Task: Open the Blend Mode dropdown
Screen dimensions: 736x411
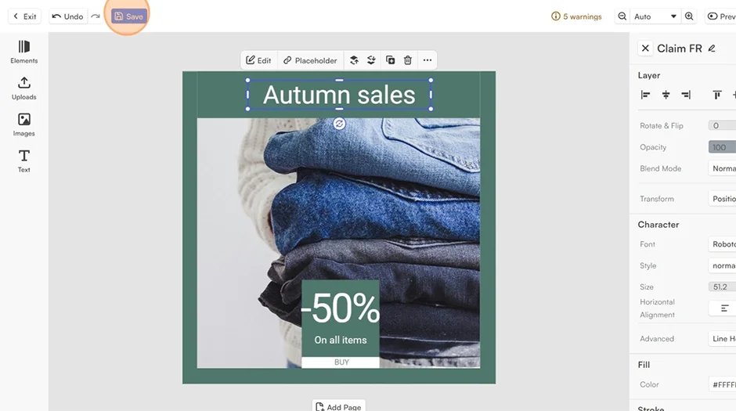Action: click(x=722, y=168)
